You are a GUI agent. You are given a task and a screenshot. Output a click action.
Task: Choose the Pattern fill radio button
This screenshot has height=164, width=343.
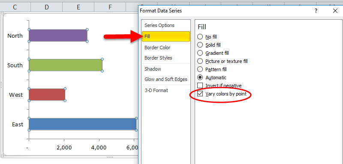200,69
